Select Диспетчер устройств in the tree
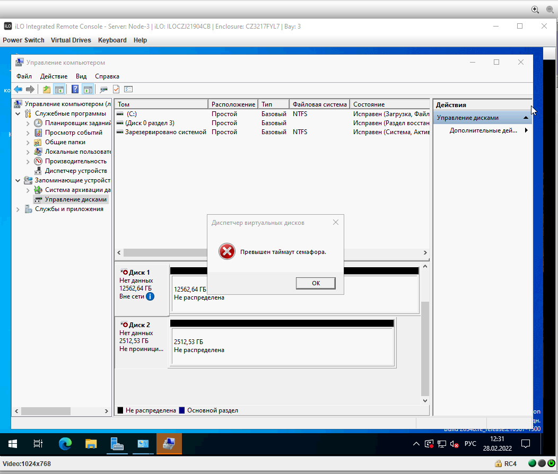 75,171
